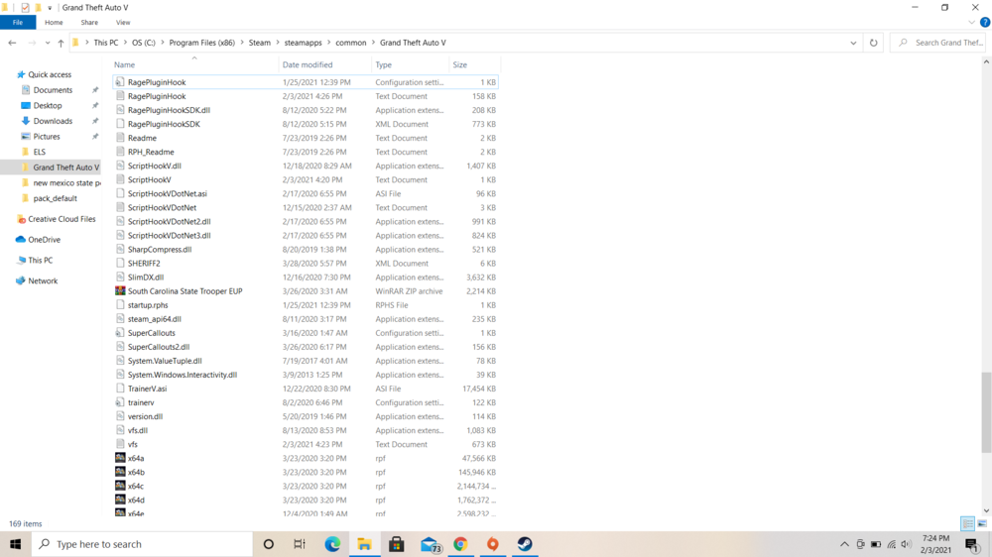The height and width of the screenshot is (557, 992).
Task: Select Network in navigation pane
Action: pyautogui.click(x=43, y=280)
